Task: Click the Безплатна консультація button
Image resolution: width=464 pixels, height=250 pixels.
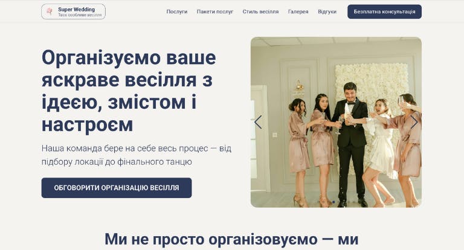Action: (384, 11)
